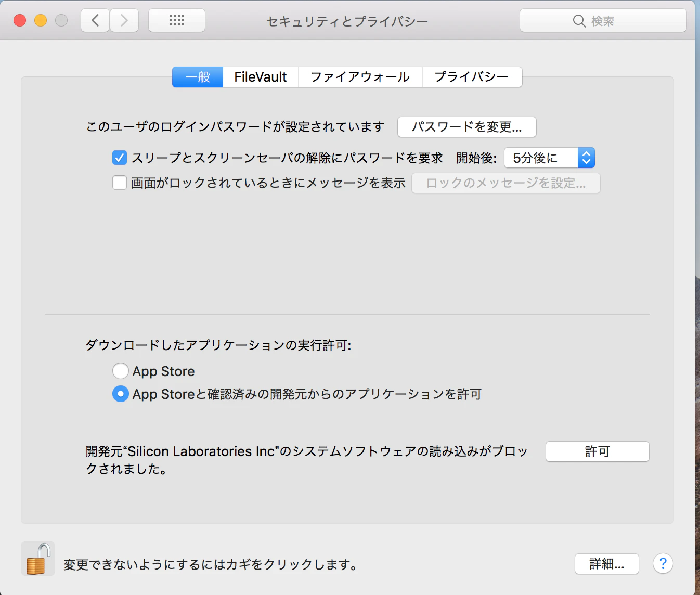Viewport: 700px width, 595px height.
Task: Uncheck the sleep and screensaver password checkbox
Action: 119,158
